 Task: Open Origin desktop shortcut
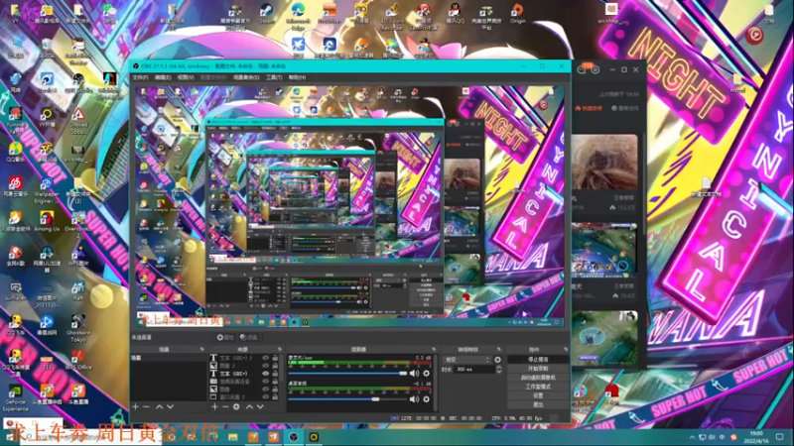(517, 13)
